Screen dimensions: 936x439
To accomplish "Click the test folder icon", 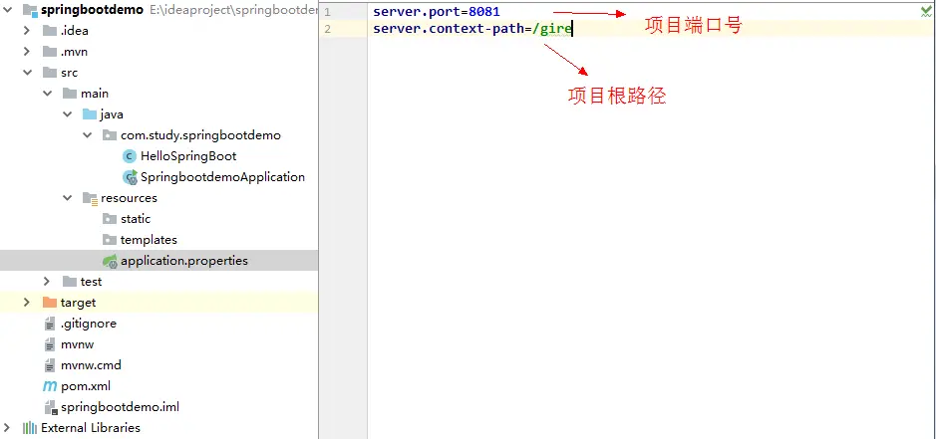I will 70,281.
